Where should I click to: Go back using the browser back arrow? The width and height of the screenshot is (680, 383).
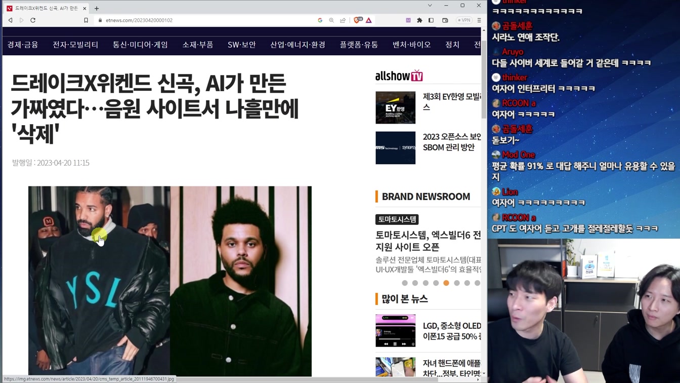coord(10,20)
